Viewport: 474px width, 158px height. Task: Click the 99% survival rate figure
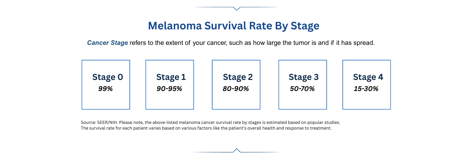(106, 89)
